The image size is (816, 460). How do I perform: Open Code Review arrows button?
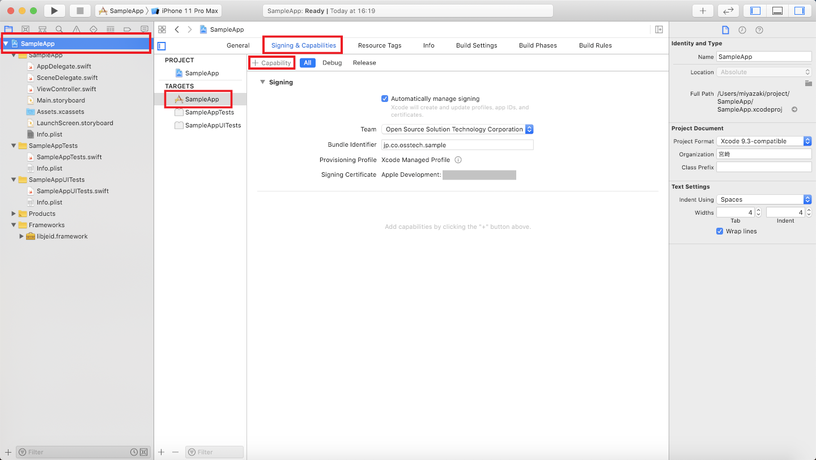click(x=728, y=11)
